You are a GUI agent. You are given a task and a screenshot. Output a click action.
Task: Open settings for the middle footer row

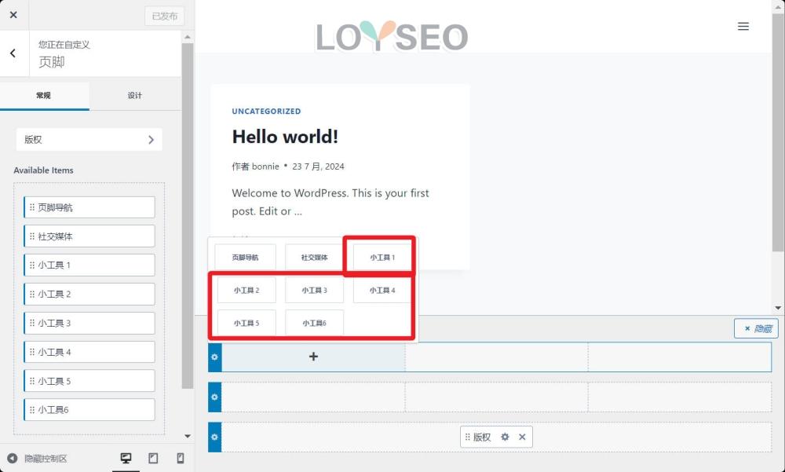214,397
